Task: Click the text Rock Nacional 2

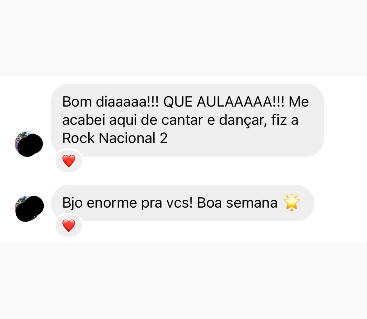Action: click(115, 138)
